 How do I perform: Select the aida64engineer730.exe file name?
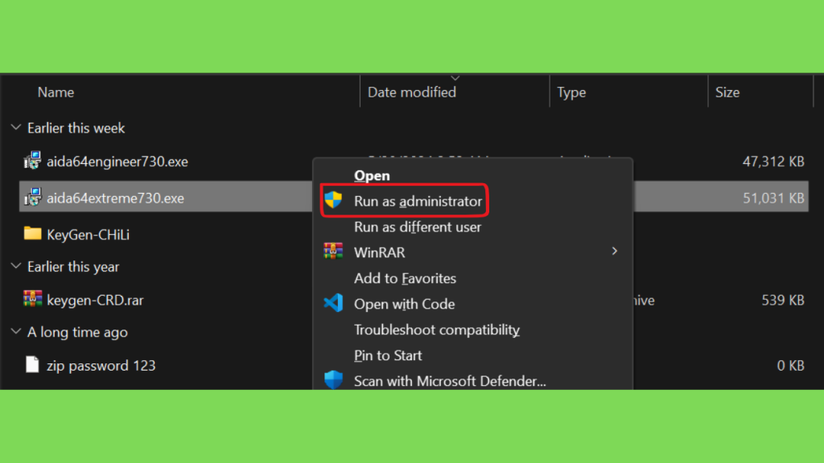click(117, 162)
